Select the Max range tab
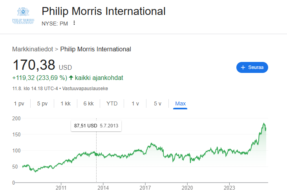This screenshot has width=287, height=194. point(180,103)
